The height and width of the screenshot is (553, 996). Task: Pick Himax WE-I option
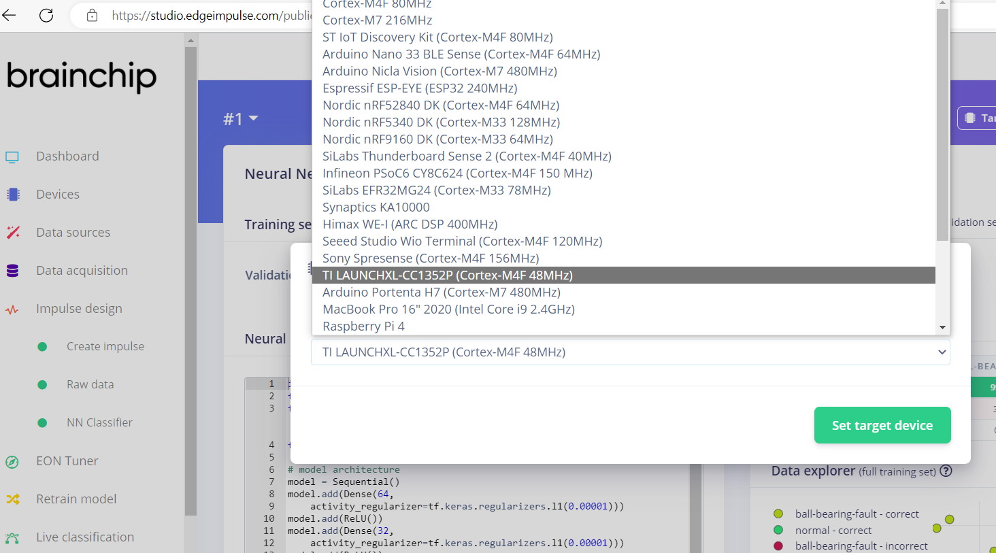(624, 224)
